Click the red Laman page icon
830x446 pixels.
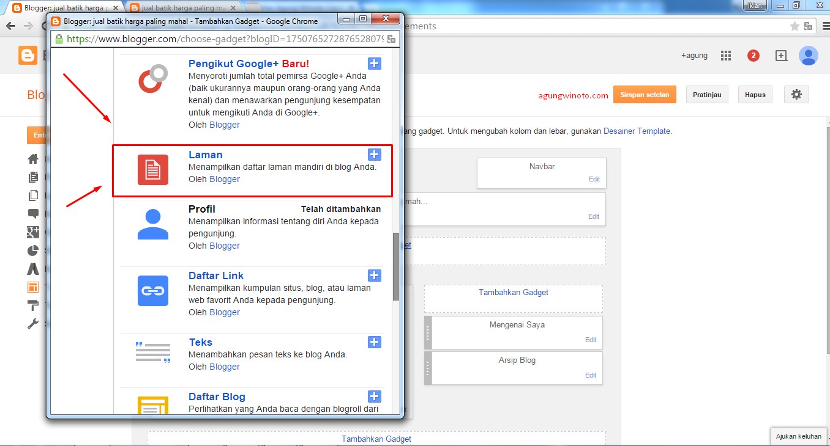point(153,170)
